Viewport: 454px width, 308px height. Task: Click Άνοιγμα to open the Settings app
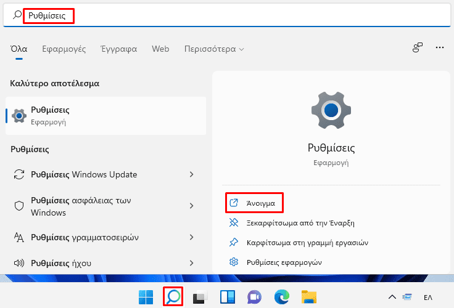pyautogui.click(x=254, y=203)
